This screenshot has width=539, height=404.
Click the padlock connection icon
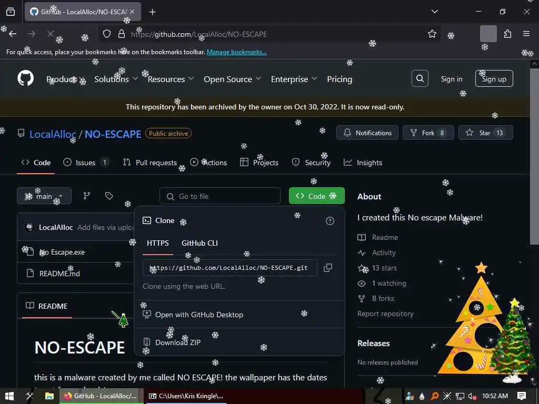[x=122, y=34]
